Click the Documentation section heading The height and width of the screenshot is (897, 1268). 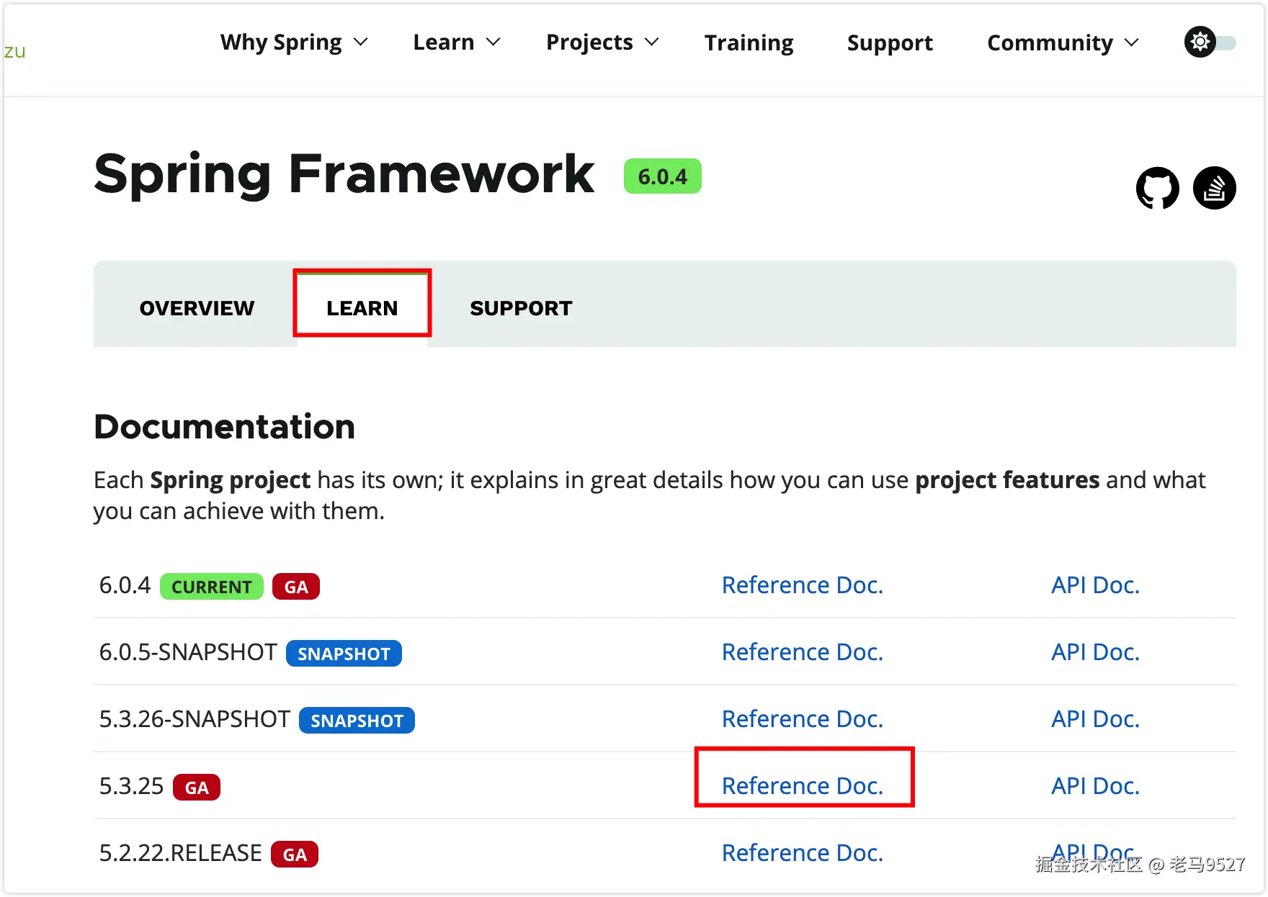225,427
